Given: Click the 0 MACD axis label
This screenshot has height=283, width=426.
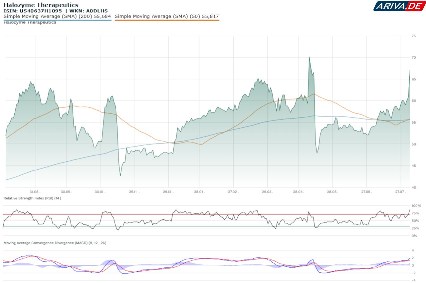Looking at the screenshot, I should [x=413, y=265].
